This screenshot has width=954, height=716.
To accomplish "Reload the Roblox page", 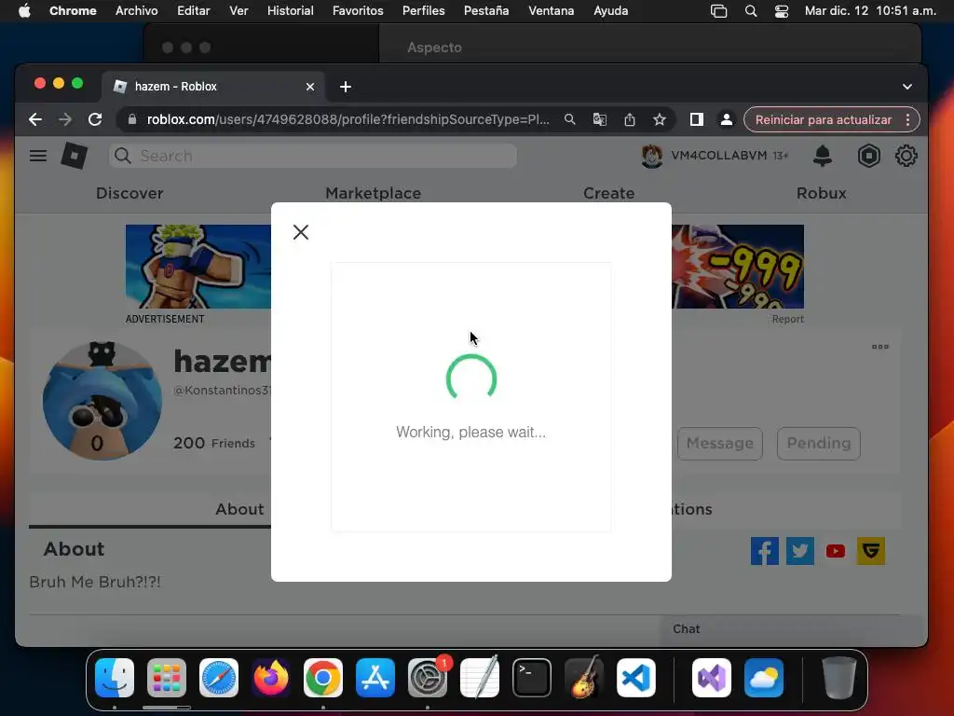I will click(95, 120).
